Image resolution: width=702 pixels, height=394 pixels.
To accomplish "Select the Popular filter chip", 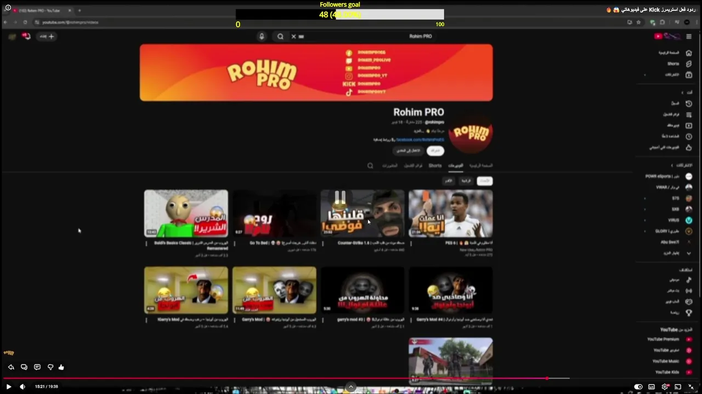I will point(466,181).
